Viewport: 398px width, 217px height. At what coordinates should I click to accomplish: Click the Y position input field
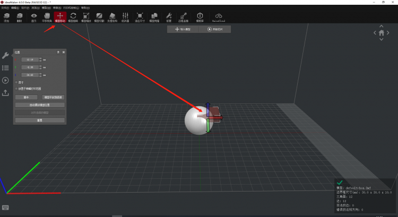tap(30, 67)
